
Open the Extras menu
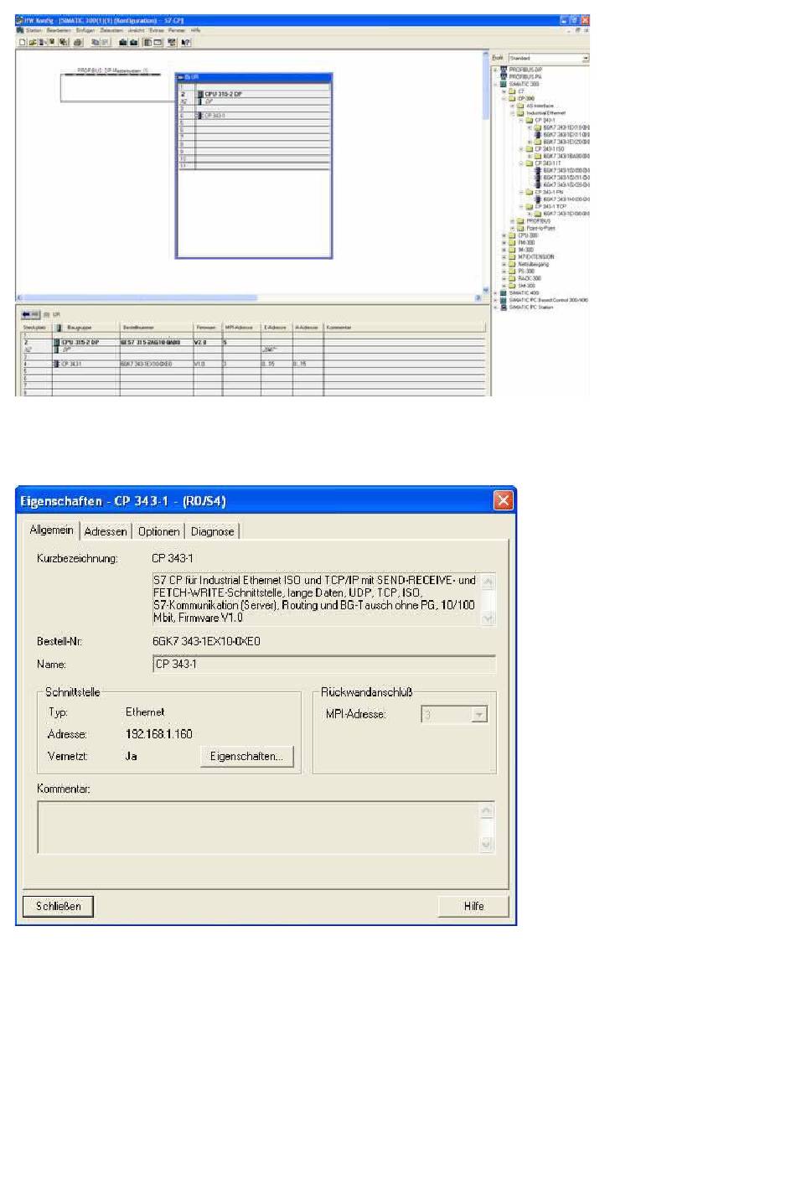pyautogui.click(x=157, y=30)
